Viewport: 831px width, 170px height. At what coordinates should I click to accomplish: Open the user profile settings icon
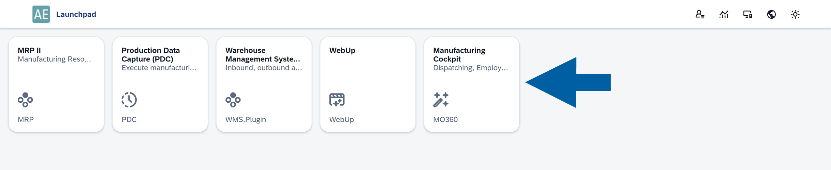(x=700, y=14)
